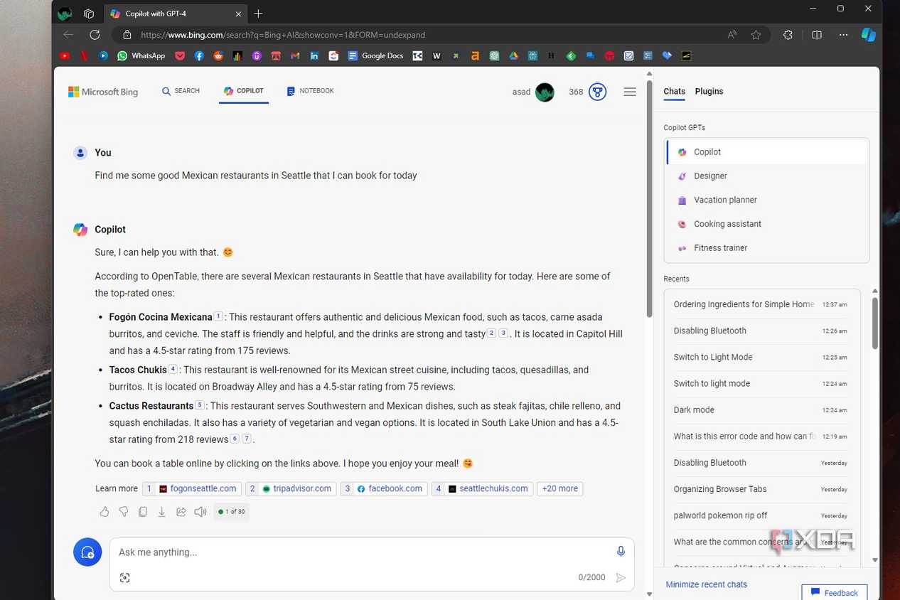Select the COPILOT tab
This screenshot has width=900, height=600.
[x=244, y=91]
